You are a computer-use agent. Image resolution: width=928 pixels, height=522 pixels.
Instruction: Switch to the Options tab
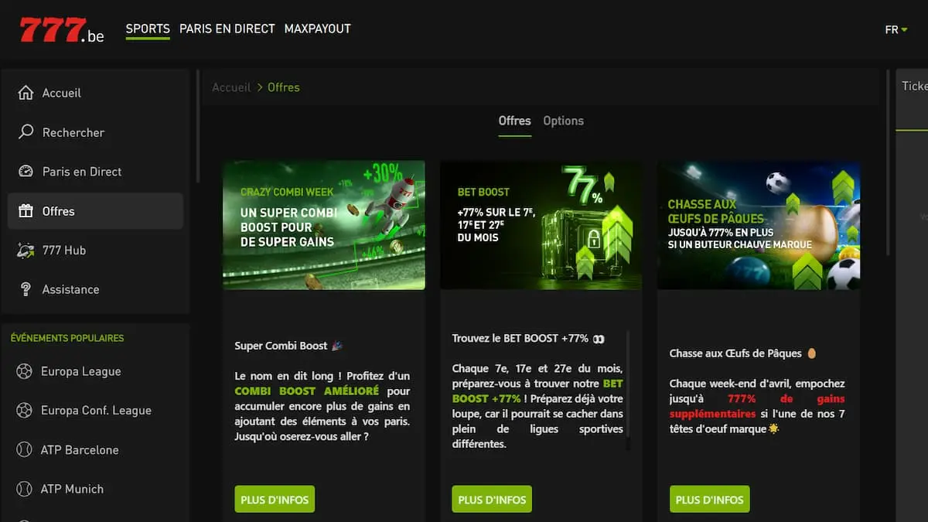tap(563, 121)
